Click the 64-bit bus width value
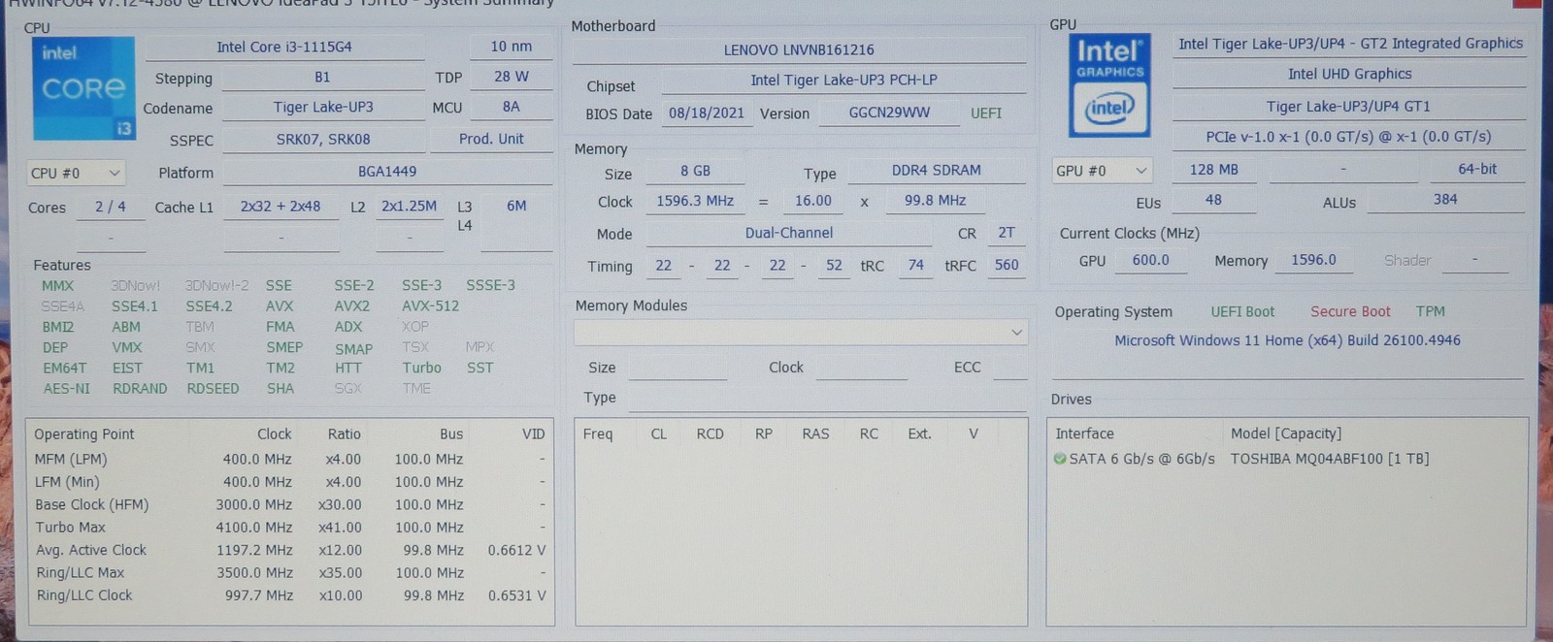This screenshot has width=1553, height=642. point(1477,170)
